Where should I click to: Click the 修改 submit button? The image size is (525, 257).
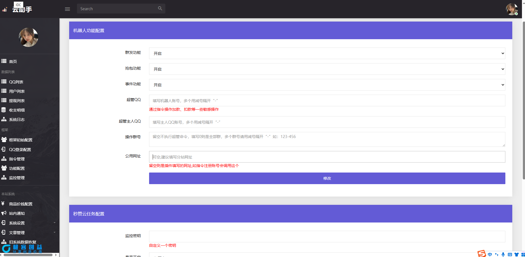[327, 178]
